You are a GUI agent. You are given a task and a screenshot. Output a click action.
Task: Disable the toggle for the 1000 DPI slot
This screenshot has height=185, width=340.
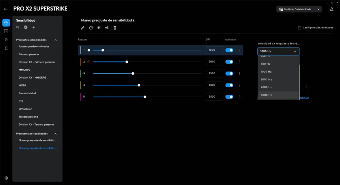click(229, 50)
